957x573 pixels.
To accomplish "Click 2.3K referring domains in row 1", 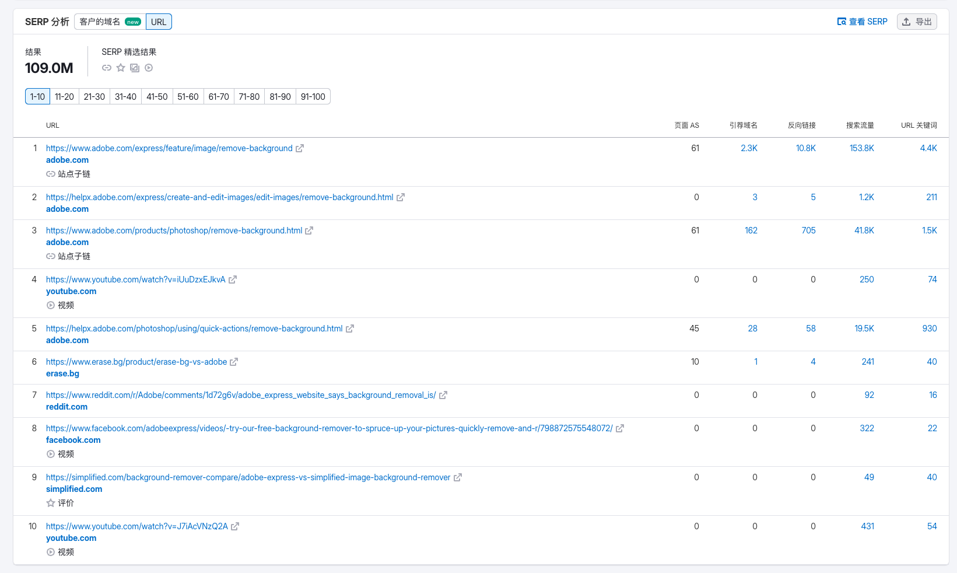I will click(x=749, y=148).
